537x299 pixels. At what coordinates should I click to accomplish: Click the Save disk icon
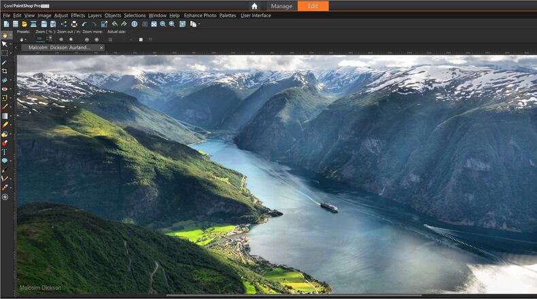coord(44,24)
